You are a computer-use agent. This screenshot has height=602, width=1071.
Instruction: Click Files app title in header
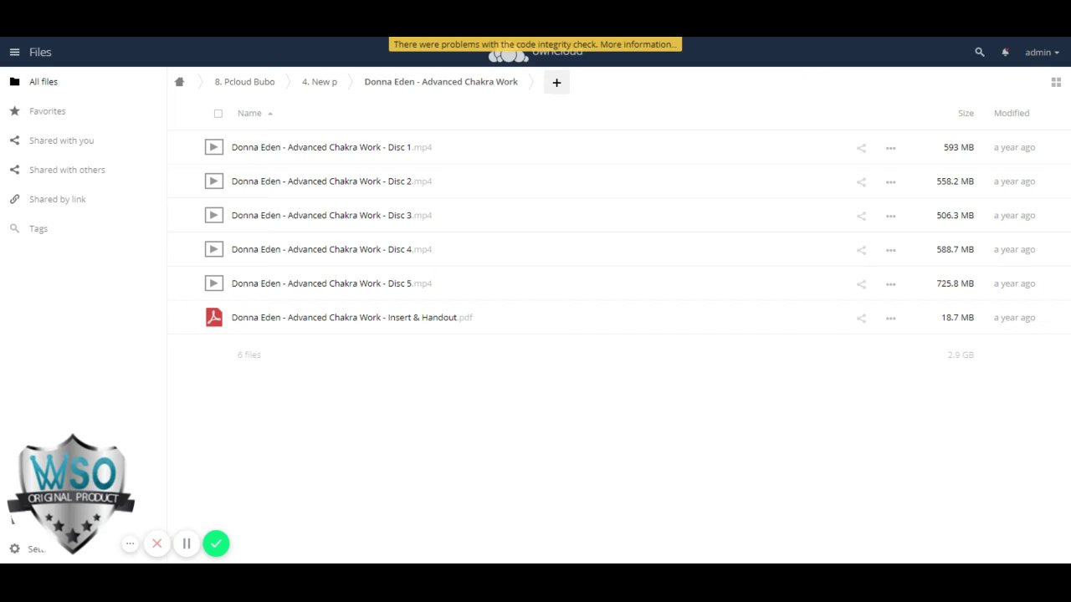40,52
